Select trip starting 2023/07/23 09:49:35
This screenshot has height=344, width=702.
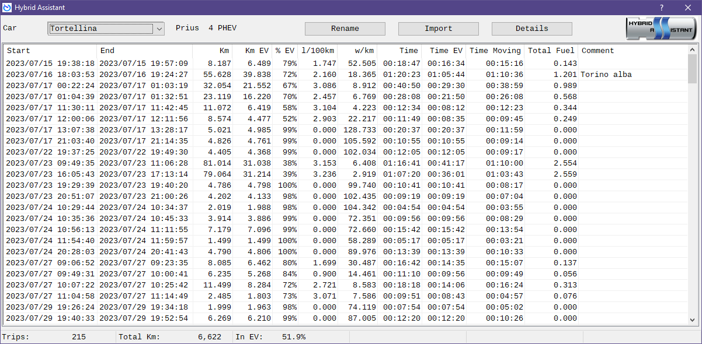click(x=346, y=163)
